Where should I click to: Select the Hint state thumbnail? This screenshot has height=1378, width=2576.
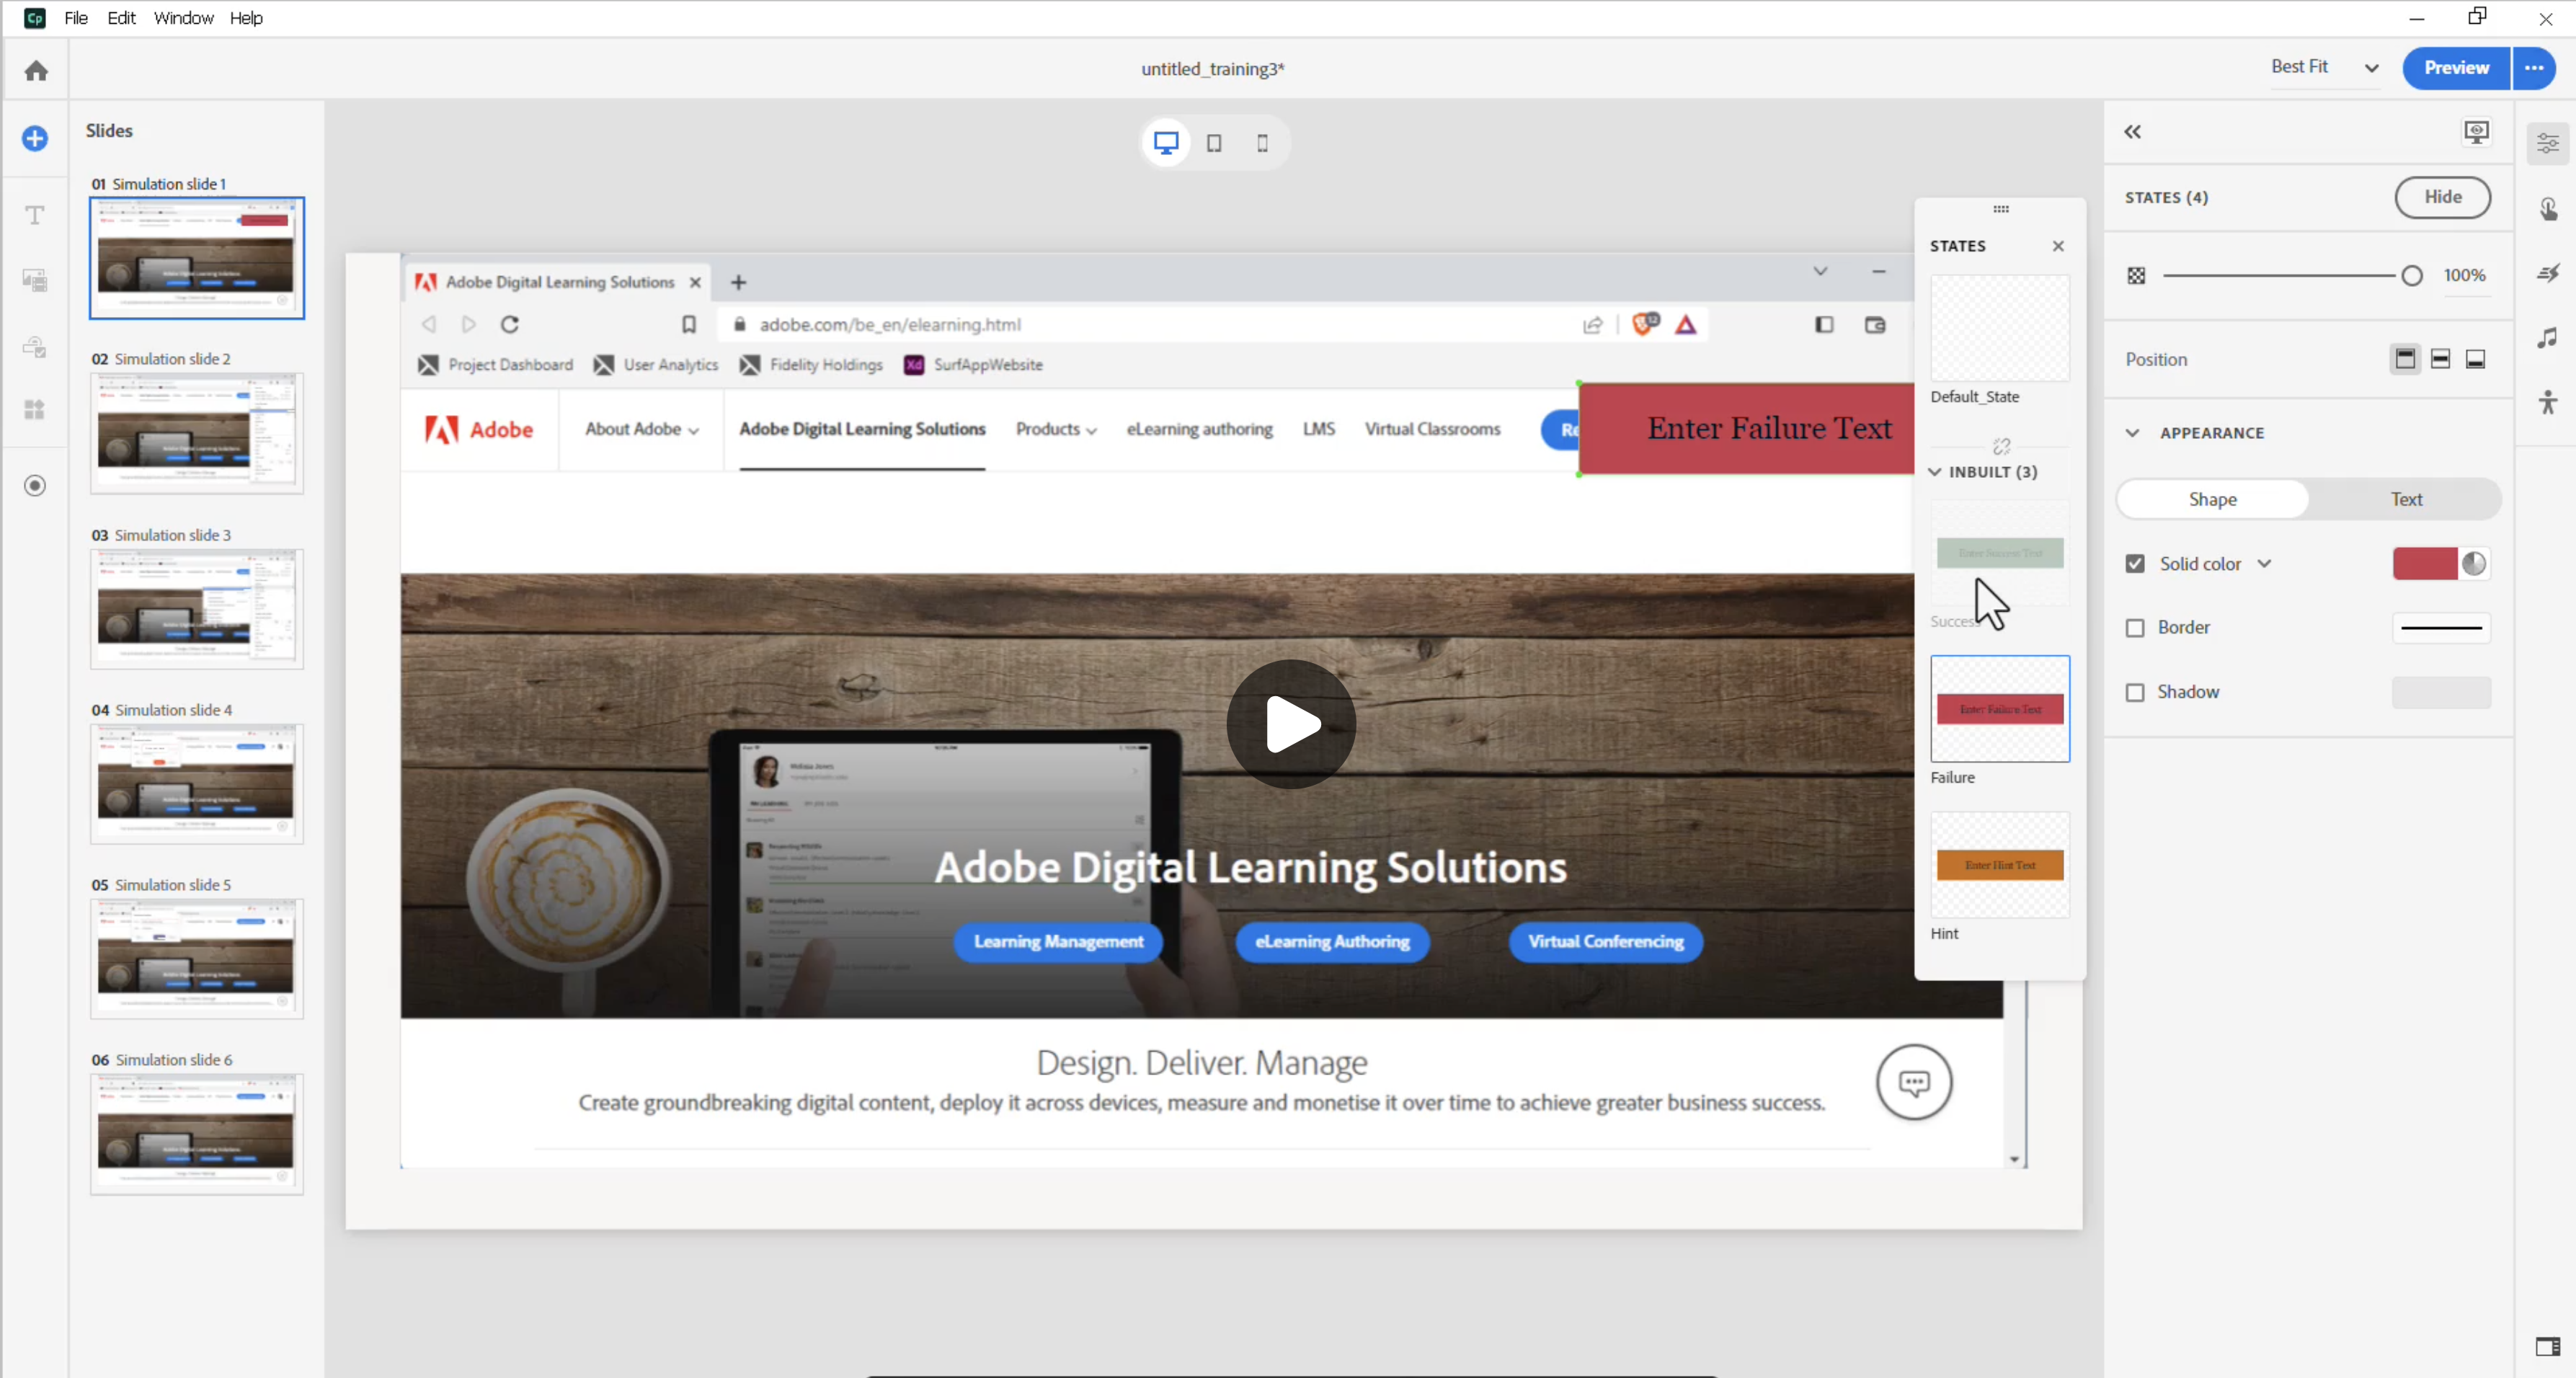pos(2000,865)
